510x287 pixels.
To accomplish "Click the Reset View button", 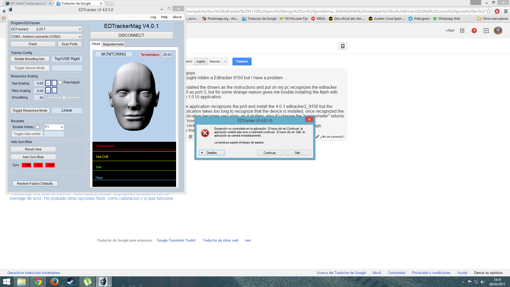I will pyautogui.click(x=33, y=149).
